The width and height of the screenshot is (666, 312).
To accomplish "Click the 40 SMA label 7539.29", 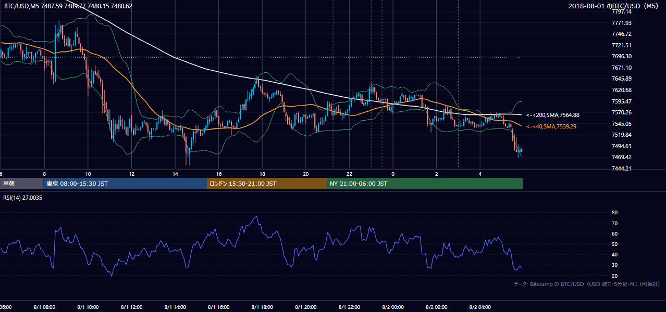I will 551,126.
